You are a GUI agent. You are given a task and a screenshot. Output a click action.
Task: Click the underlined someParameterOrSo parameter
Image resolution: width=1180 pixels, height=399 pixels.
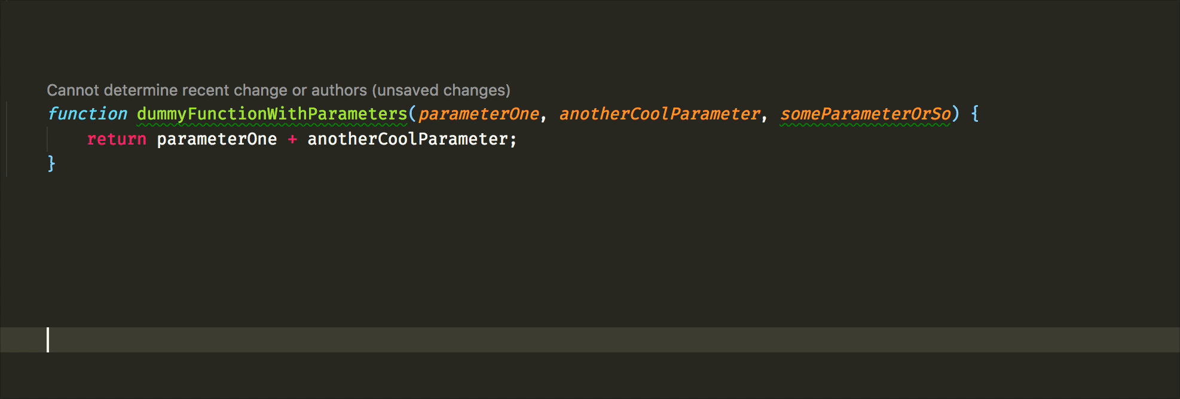865,113
